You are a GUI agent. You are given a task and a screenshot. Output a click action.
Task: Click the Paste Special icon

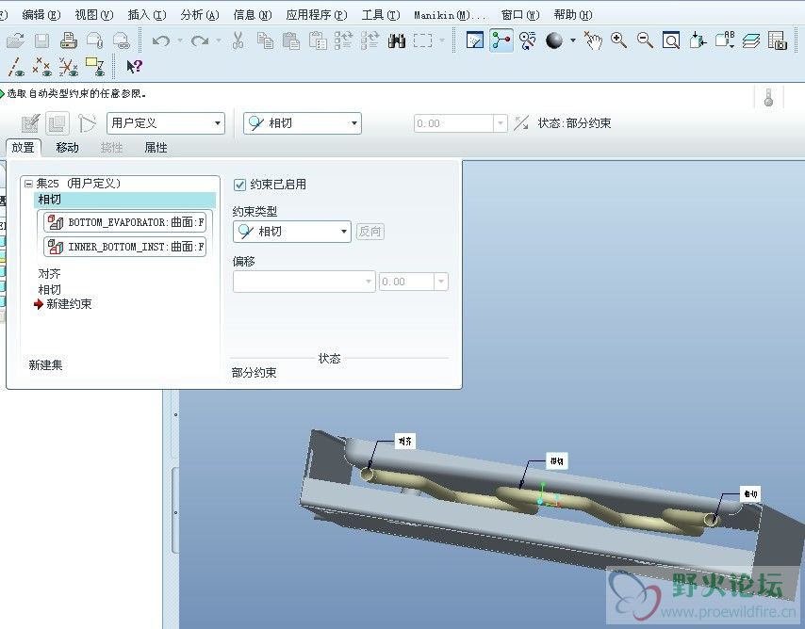318,40
